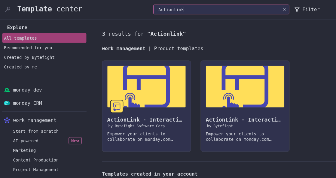Screen dimensions: 336x178
Task: Focus the template search field
Action: click(221, 9)
